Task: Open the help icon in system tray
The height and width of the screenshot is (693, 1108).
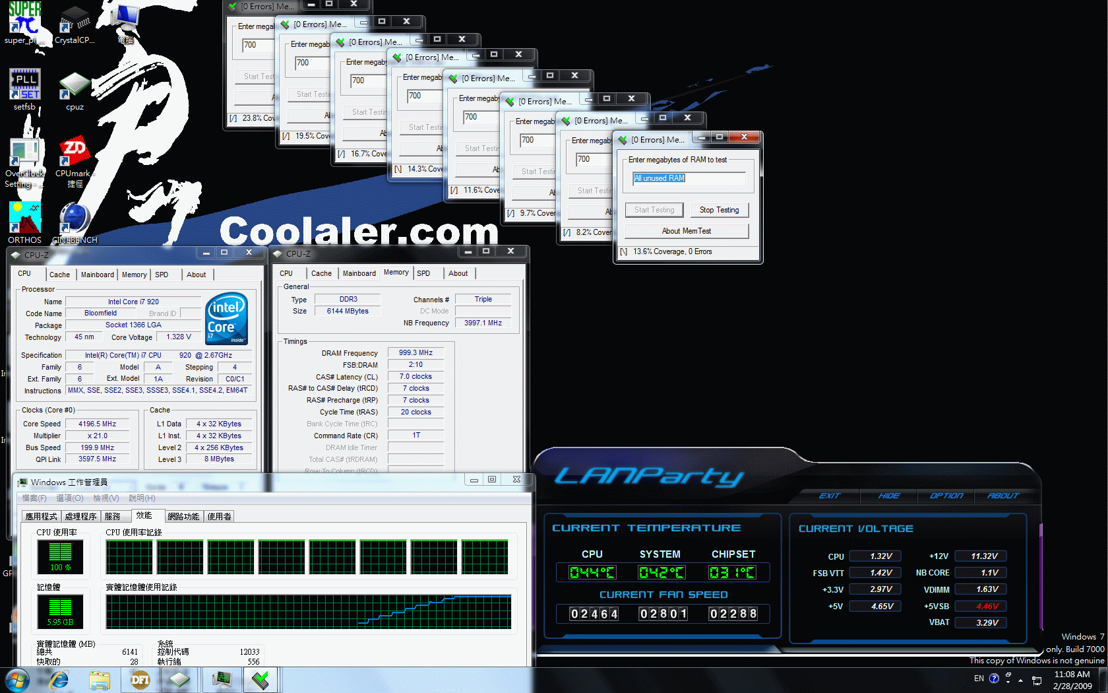Action: click(994, 678)
